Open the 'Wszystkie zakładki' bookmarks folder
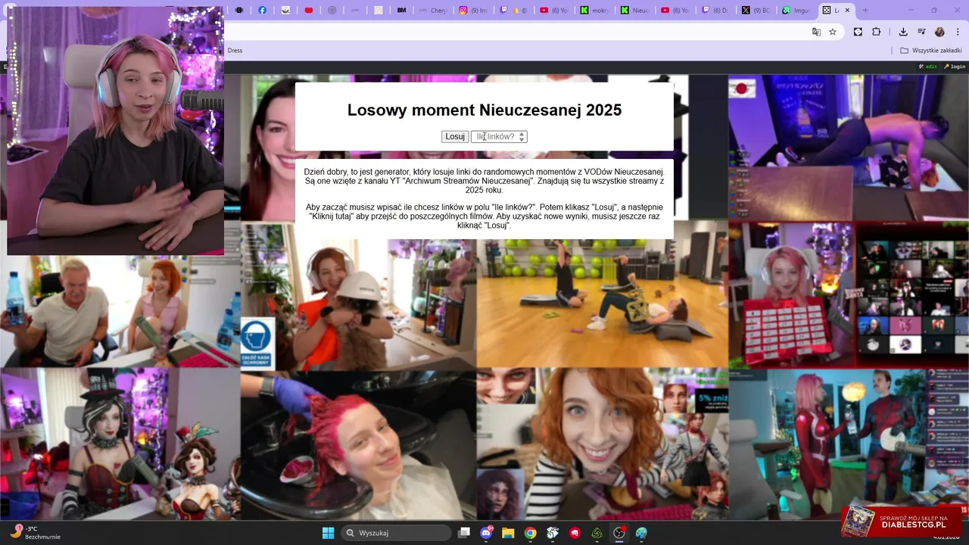Viewport: 969px width, 545px height. tap(930, 51)
